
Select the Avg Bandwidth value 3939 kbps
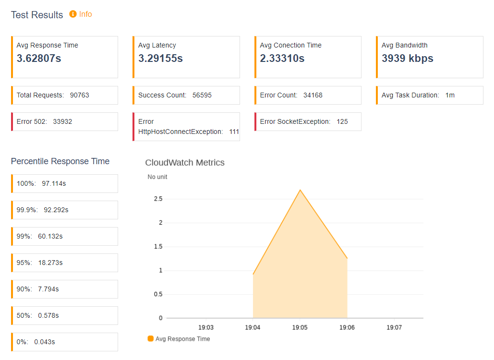408,58
